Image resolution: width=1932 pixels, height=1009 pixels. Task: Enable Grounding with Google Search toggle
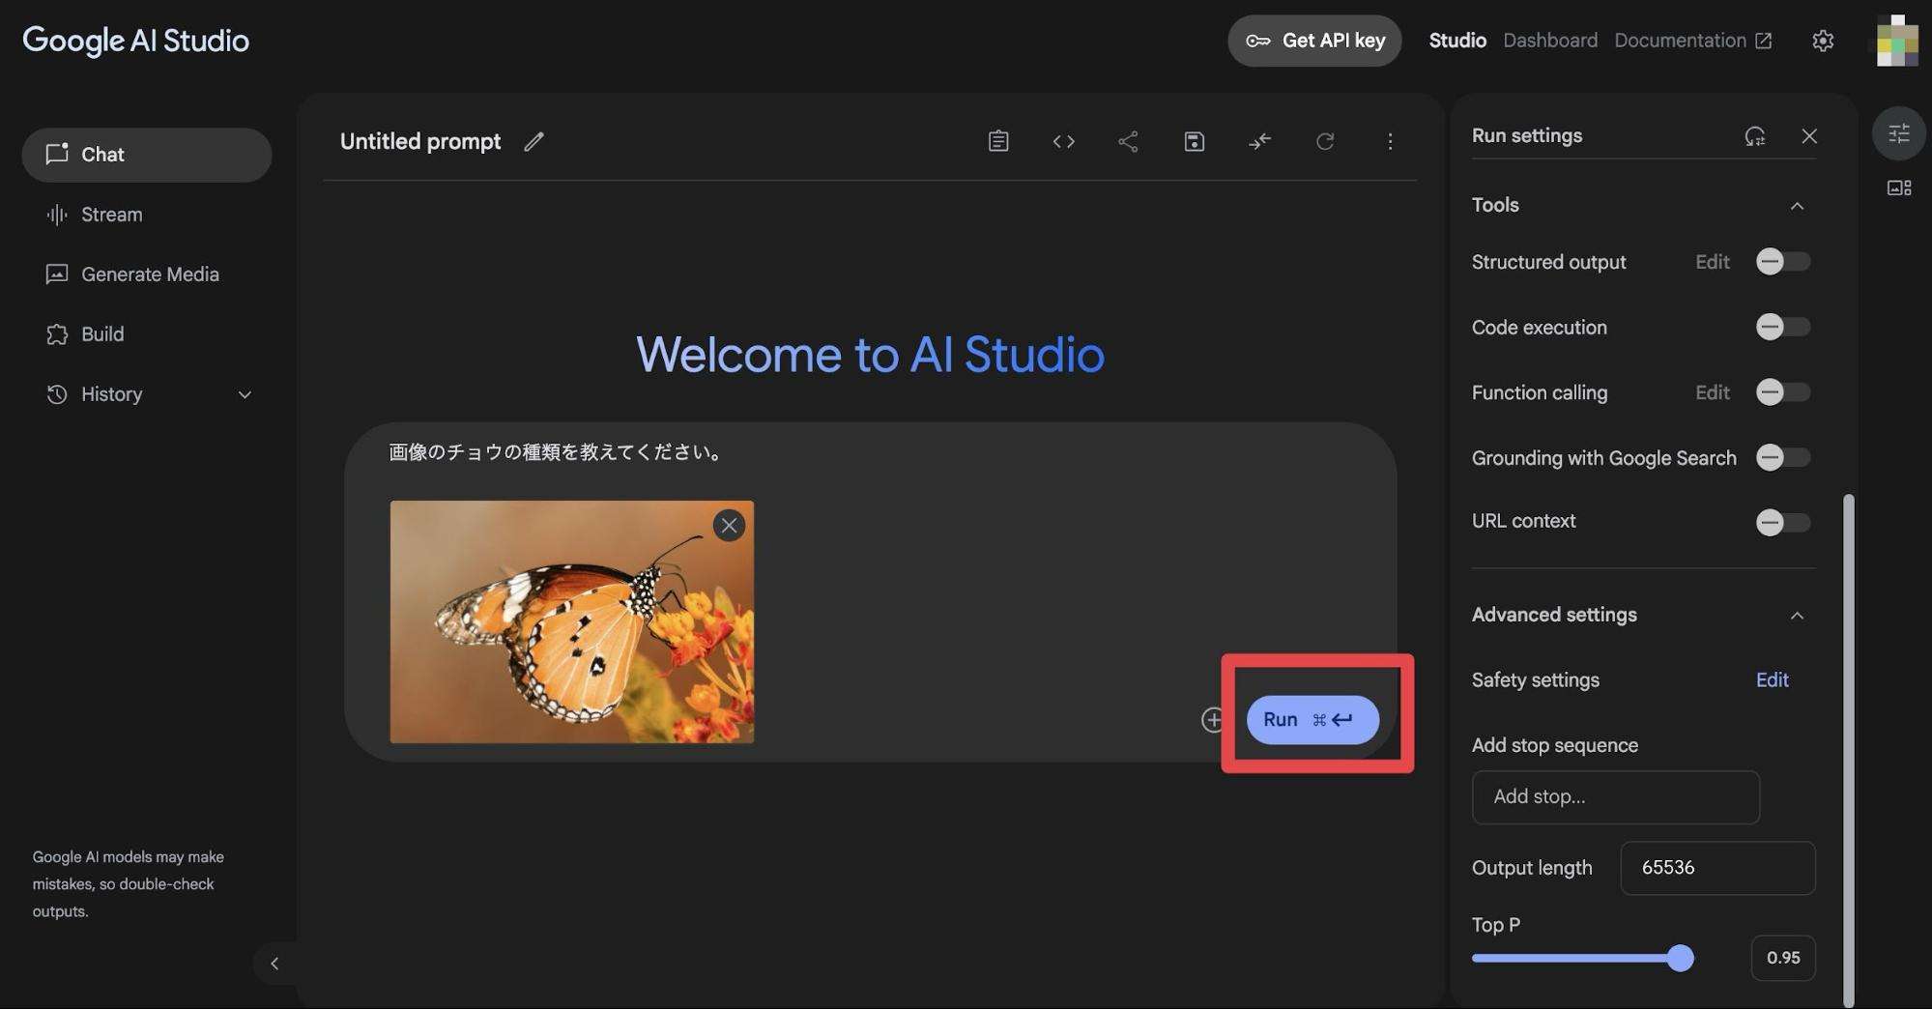1782,457
